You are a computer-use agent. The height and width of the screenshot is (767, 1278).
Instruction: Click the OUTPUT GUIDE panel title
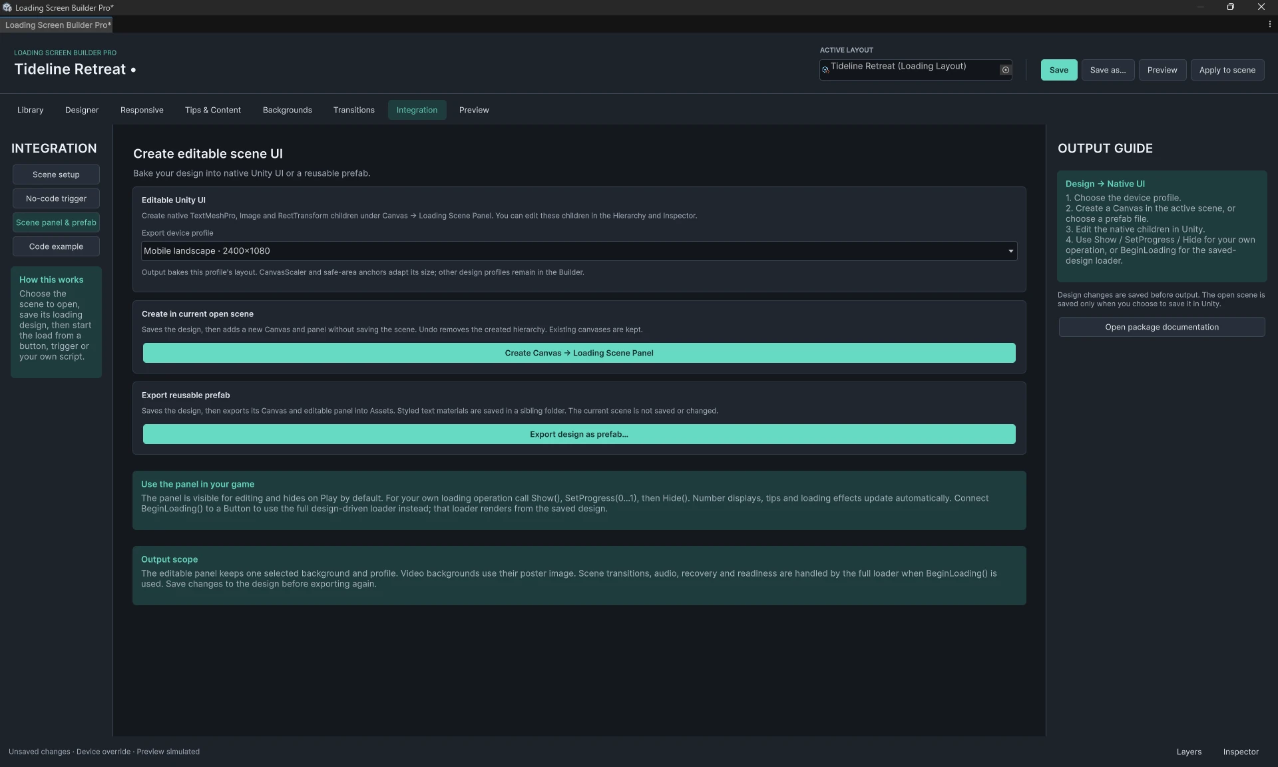[x=1105, y=148]
